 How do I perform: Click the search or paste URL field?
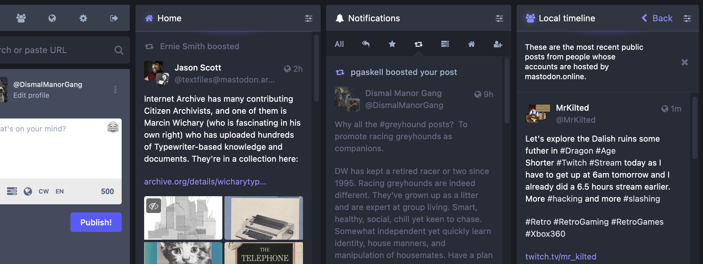[54, 50]
